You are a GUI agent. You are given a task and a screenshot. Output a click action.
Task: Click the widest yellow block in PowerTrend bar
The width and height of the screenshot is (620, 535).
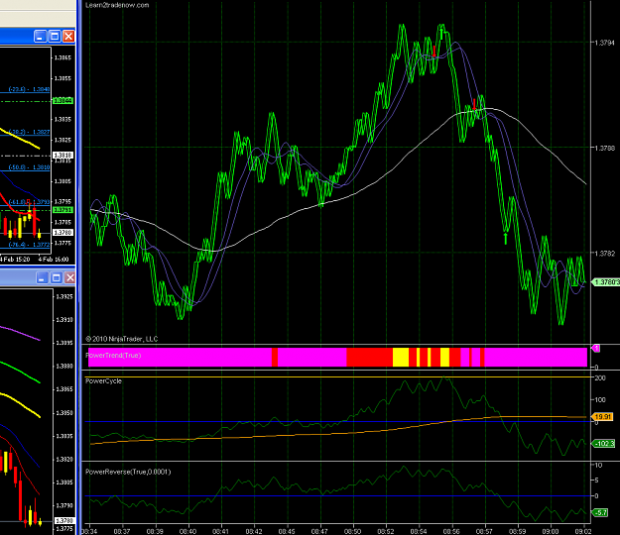[401, 357]
